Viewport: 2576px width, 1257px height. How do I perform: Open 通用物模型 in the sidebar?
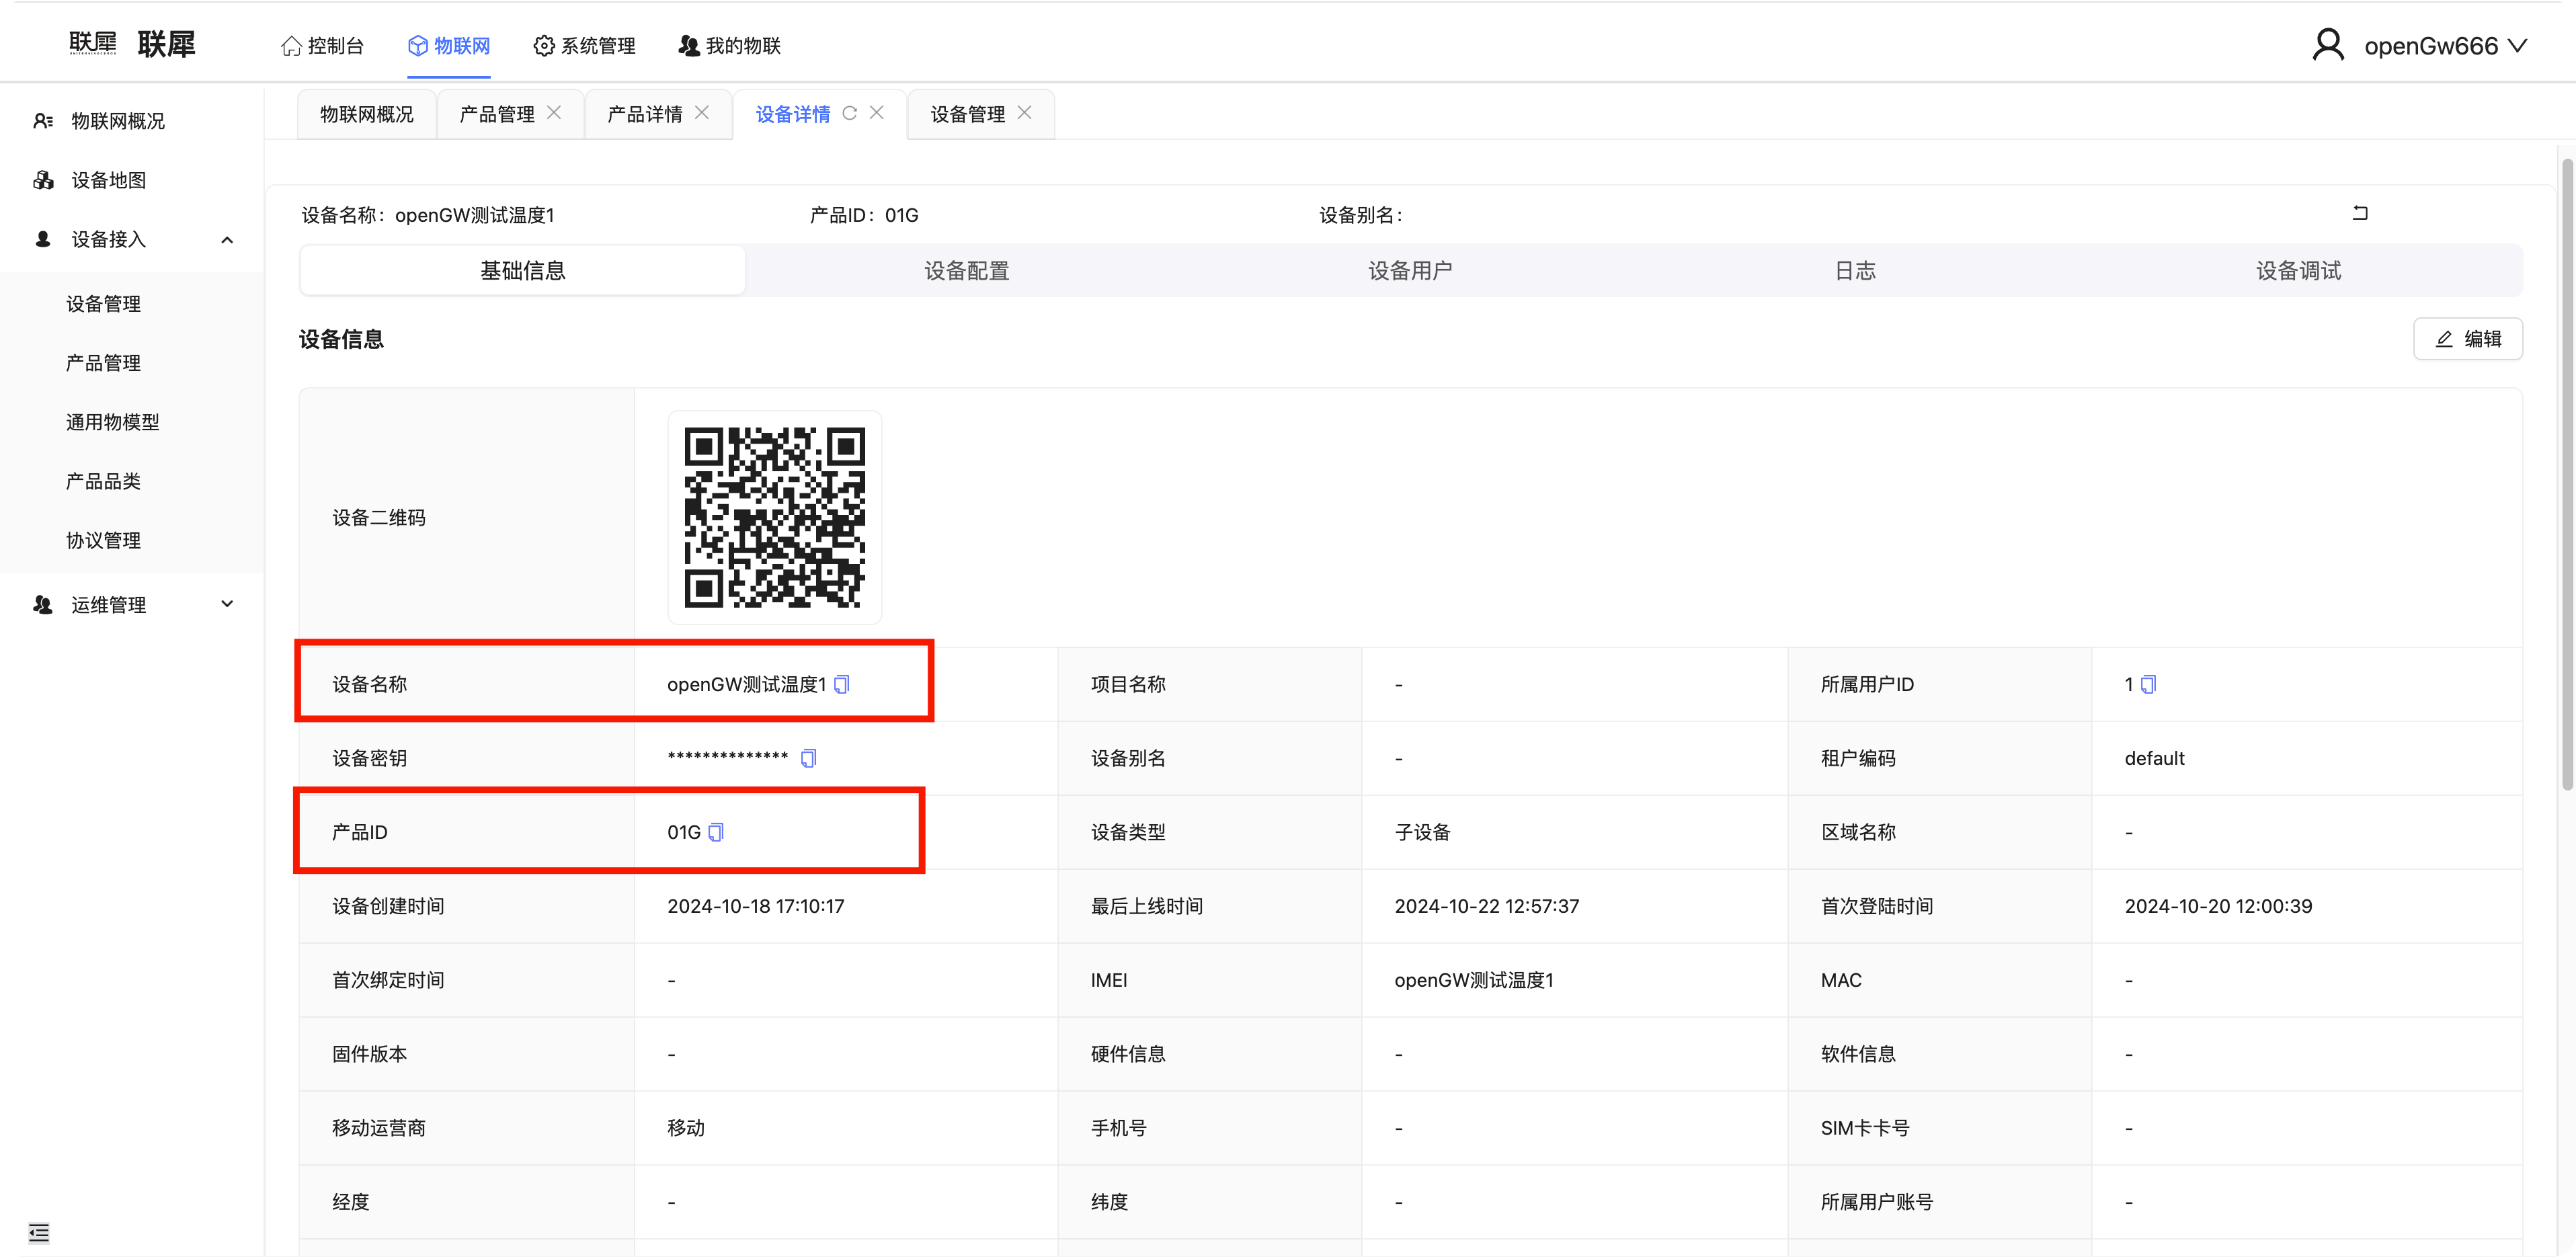click(113, 422)
